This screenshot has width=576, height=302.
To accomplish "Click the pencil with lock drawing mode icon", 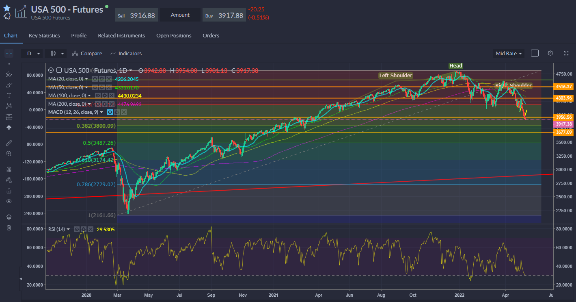I will coord(9,180).
